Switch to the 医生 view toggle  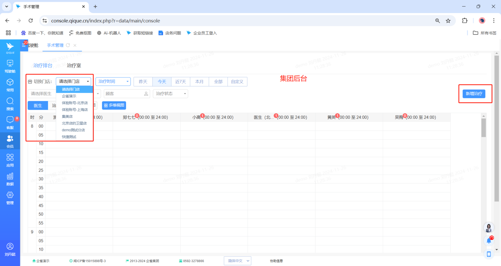click(38, 106)
